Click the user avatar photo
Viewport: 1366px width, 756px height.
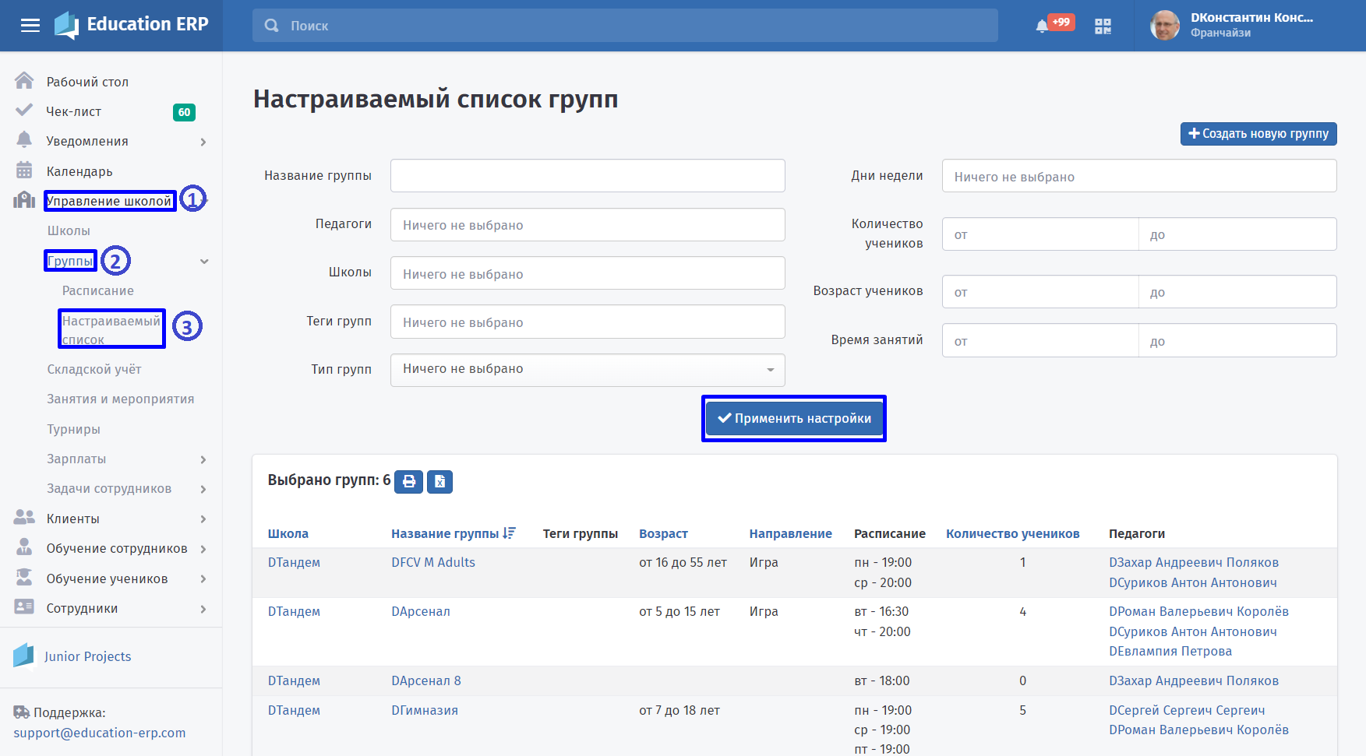point(1165,26)
